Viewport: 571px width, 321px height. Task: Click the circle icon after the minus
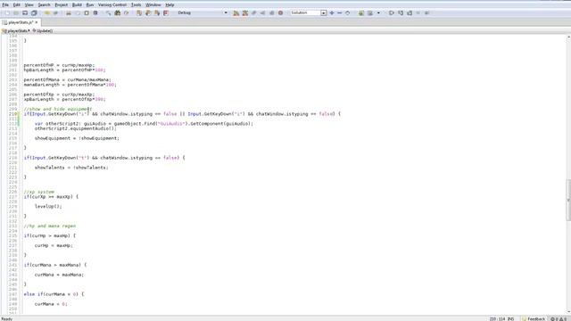347,12
